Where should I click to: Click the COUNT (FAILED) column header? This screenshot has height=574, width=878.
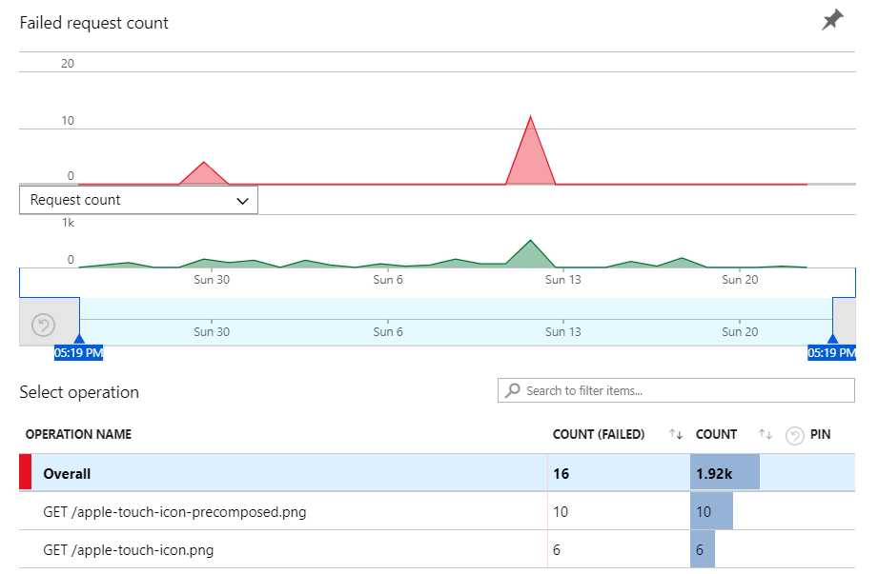coord(599,435)
